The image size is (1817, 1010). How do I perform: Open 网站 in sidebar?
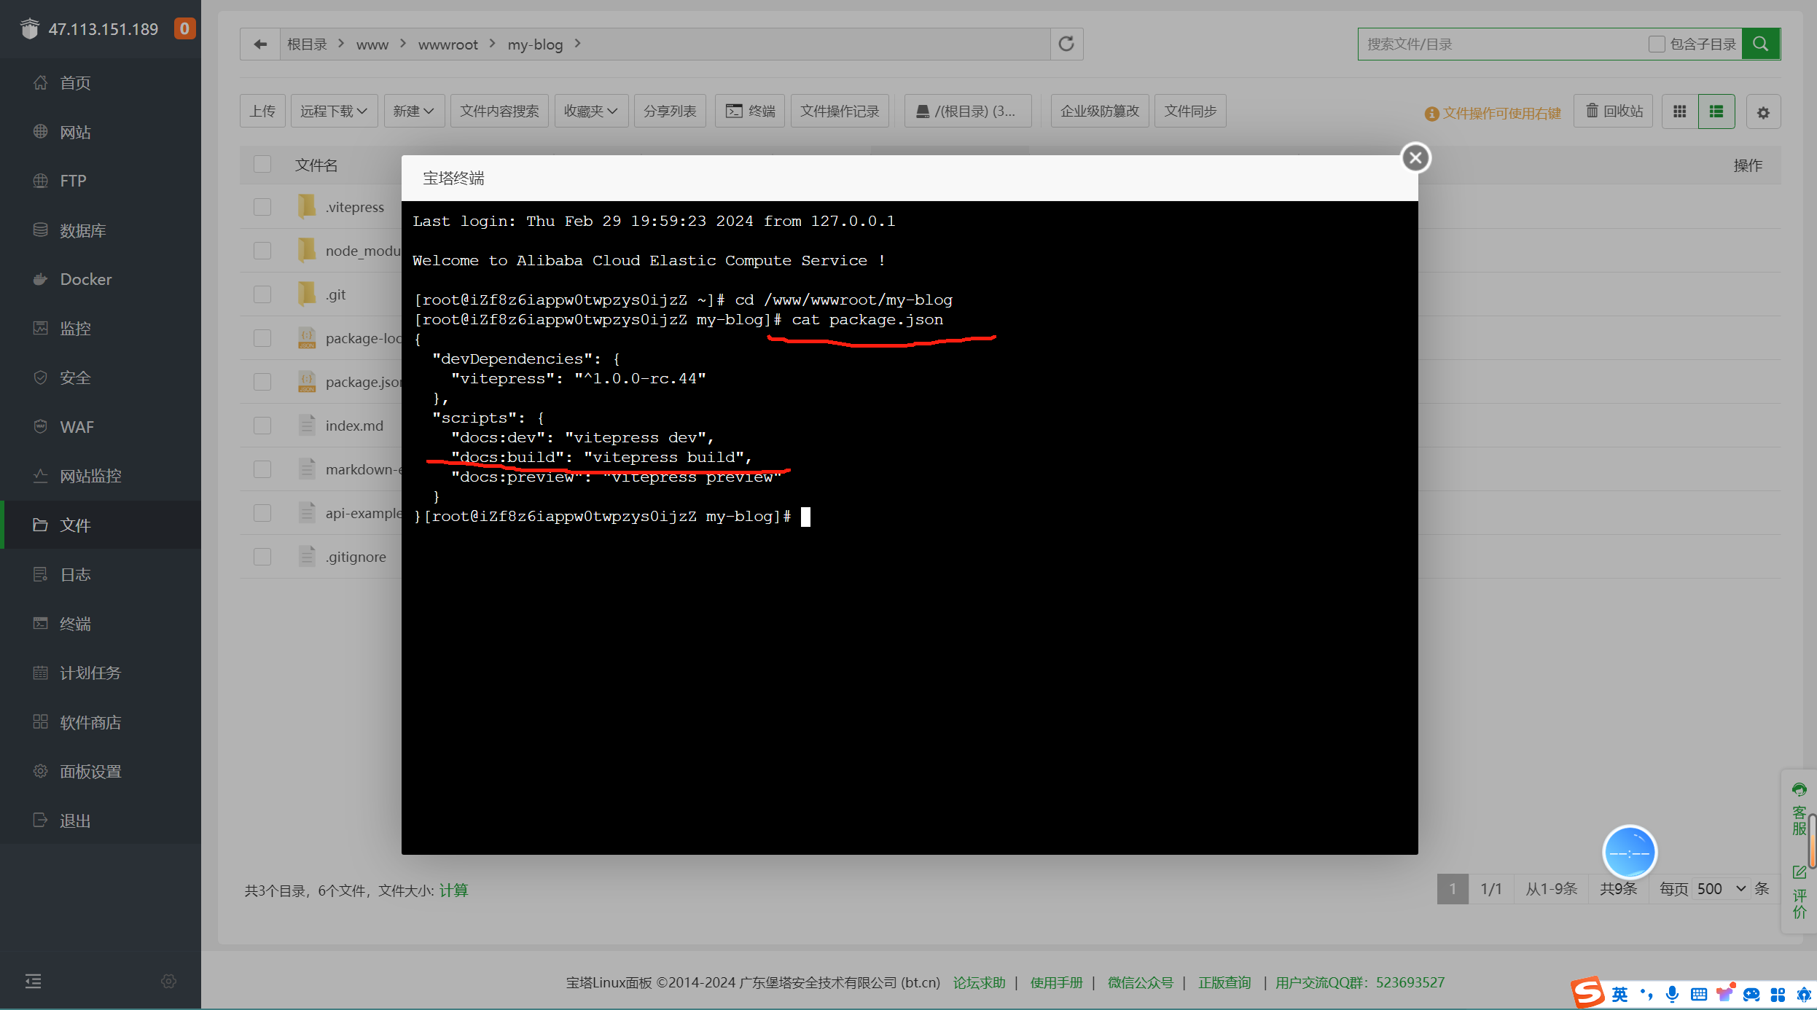pyautogui.click(x=101, y=132)
